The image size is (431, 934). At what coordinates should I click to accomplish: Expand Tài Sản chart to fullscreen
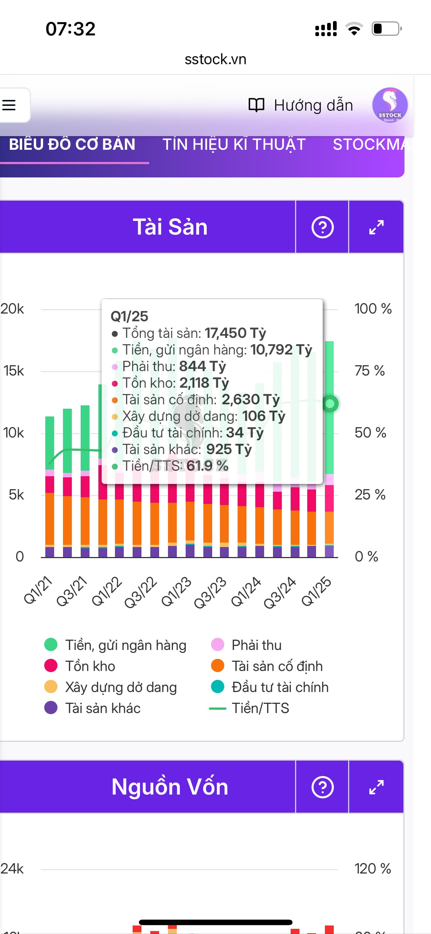coord(376,227)
